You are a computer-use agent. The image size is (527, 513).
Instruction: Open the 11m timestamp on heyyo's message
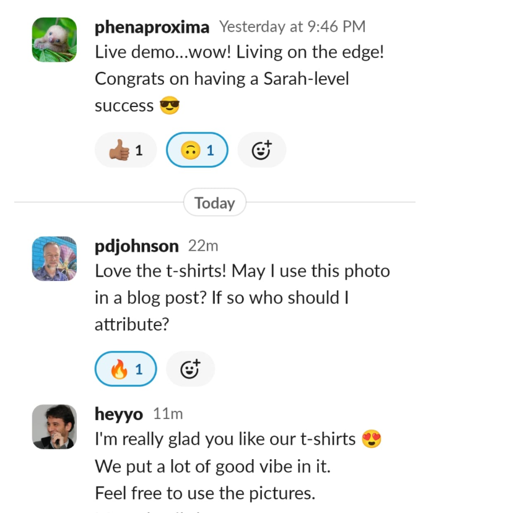167,414
